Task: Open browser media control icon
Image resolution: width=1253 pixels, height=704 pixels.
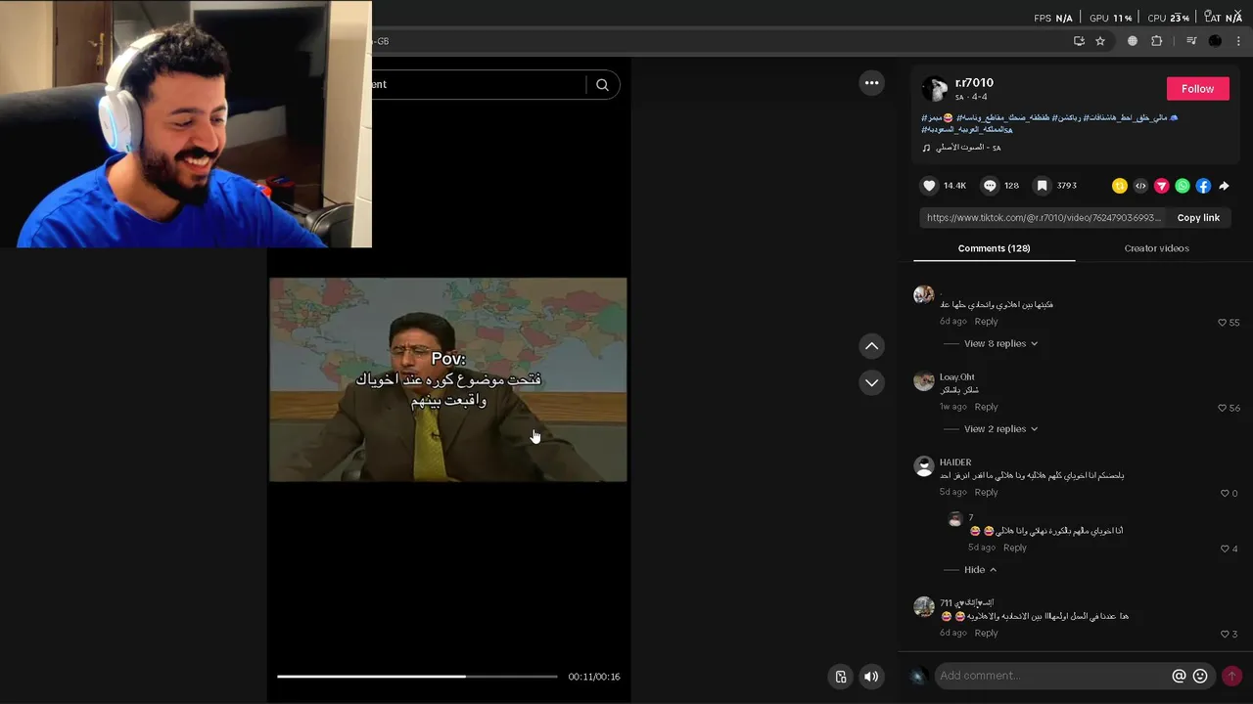Action: click(1191, 41)
